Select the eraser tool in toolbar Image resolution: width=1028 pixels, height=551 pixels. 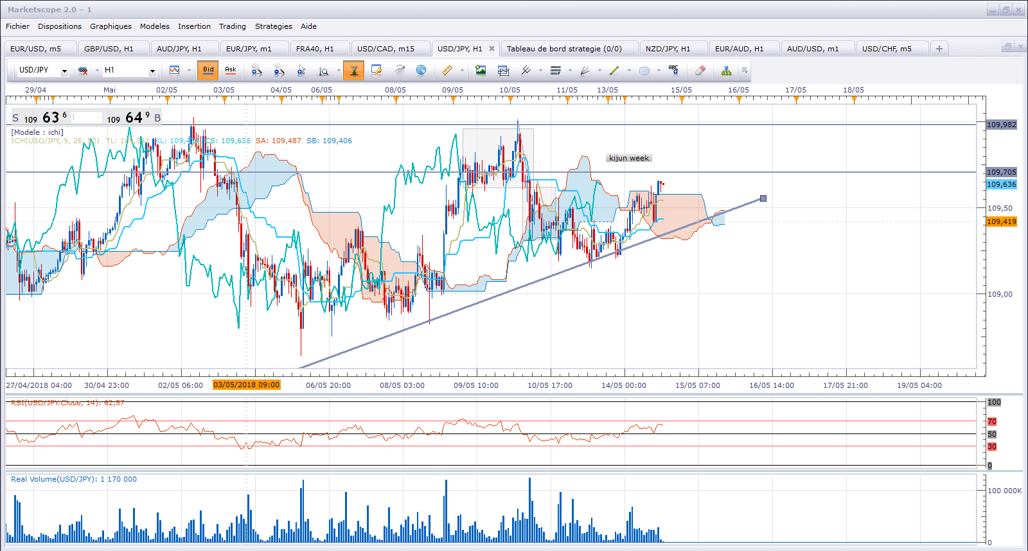pos(700,71)
